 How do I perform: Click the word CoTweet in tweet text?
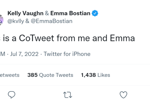37,38
